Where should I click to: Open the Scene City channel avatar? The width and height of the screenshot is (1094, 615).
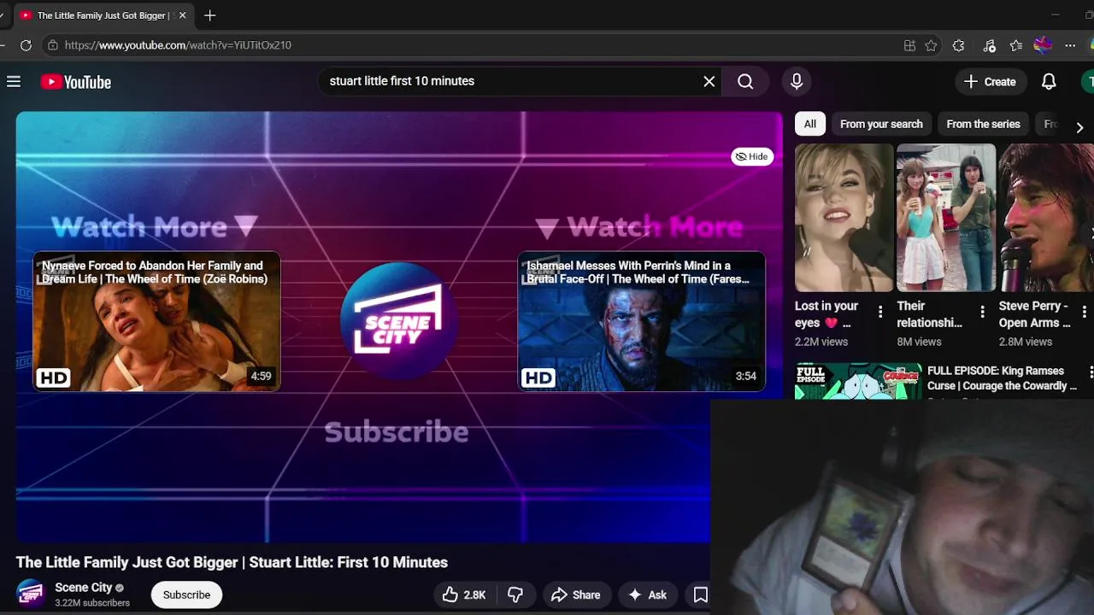click(31, 594)
